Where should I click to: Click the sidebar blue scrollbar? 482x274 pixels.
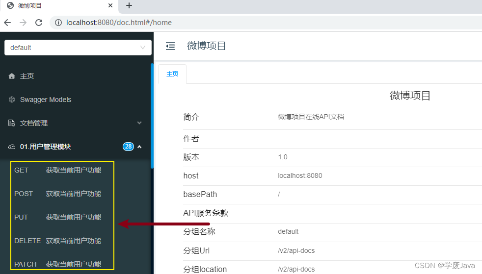(152, 116)
